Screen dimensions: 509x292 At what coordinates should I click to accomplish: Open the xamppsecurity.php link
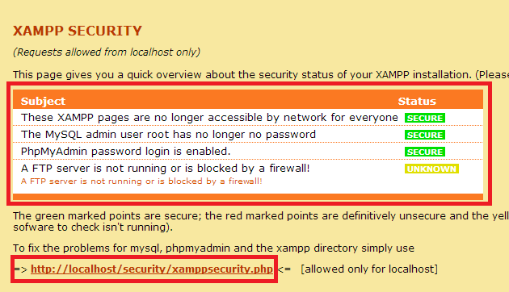click(x=152, y=269)
